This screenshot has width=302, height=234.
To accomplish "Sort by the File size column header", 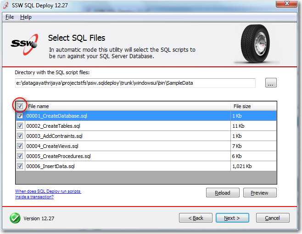I will click(253, 106).
